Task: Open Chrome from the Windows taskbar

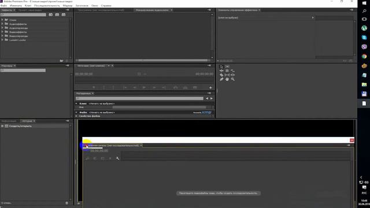Action: (364, 57)
